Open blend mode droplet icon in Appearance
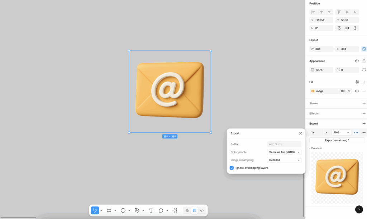The width and height of the screenshot is (367, 219). click(x=364, y=61)
